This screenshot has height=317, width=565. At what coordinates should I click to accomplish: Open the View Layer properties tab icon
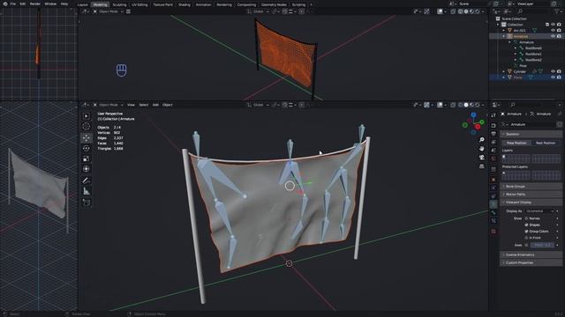(x=493, y=142)
